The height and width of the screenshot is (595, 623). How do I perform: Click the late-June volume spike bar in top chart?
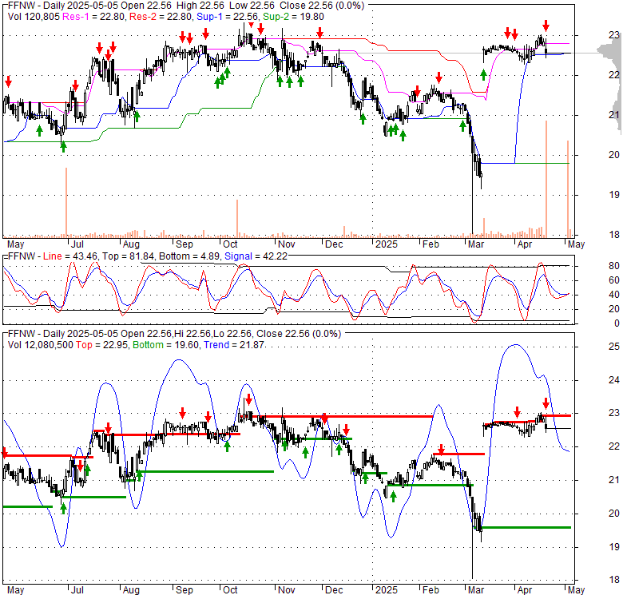pyautogui.click(x=66, y=203)
